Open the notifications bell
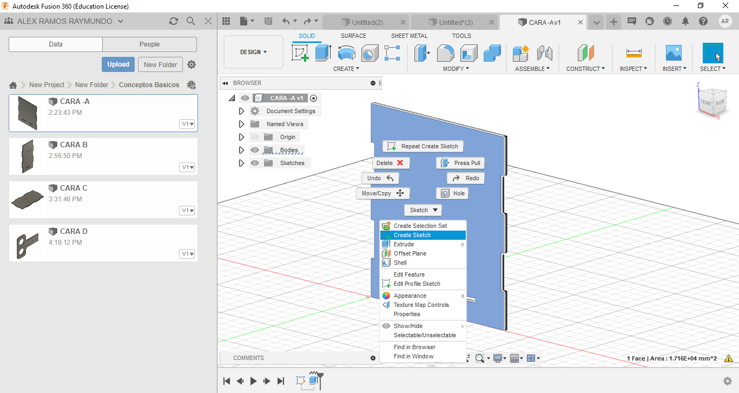The height and width of the screenshot is (393, 739). pos(685,21)
